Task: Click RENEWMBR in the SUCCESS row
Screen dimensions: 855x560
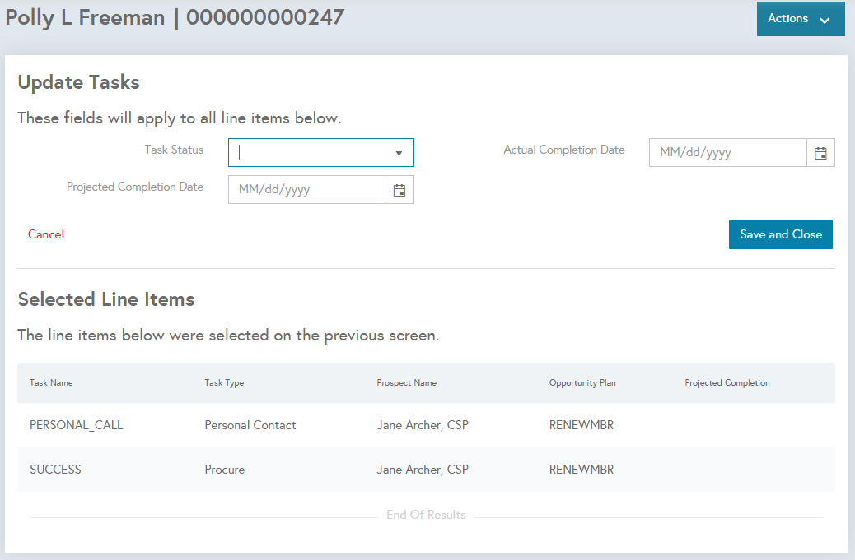Action: click(582, 470)
